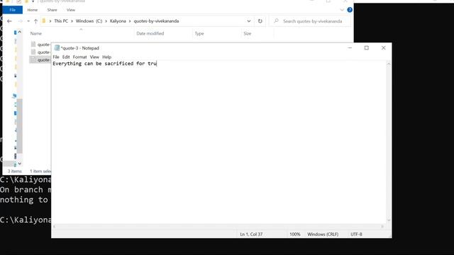Click the Back arrow in File Explorer
The image size is (454, 255).
[9, 21]
